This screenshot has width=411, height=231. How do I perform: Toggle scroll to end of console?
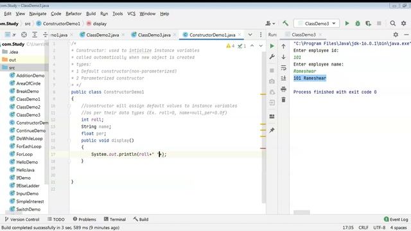283,78
